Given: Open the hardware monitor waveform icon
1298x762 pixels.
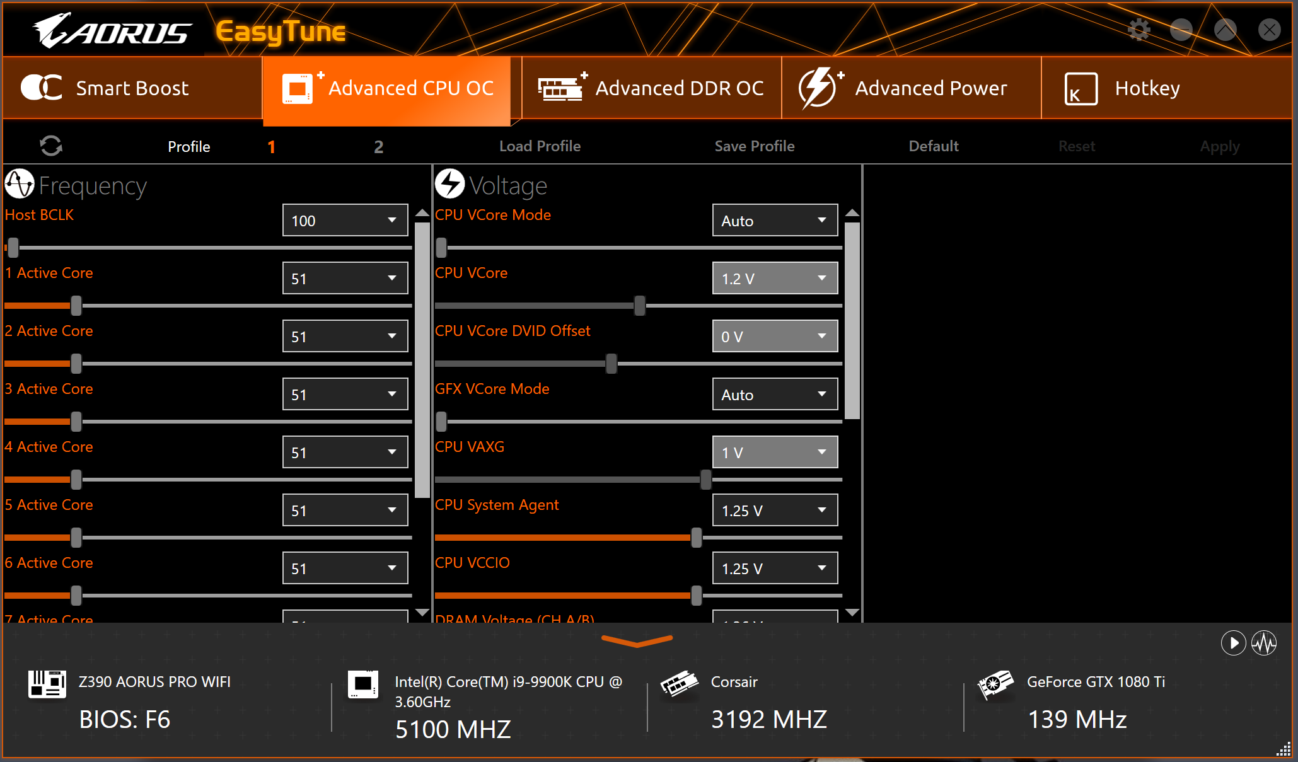Looking at the screenshot, I should click(x=1264, y=643).
